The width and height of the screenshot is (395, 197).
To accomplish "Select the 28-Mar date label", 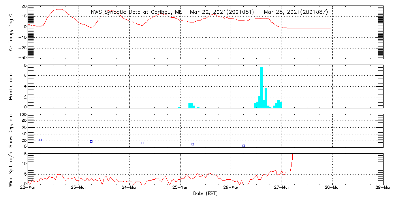I will click(x=333, y=188).
